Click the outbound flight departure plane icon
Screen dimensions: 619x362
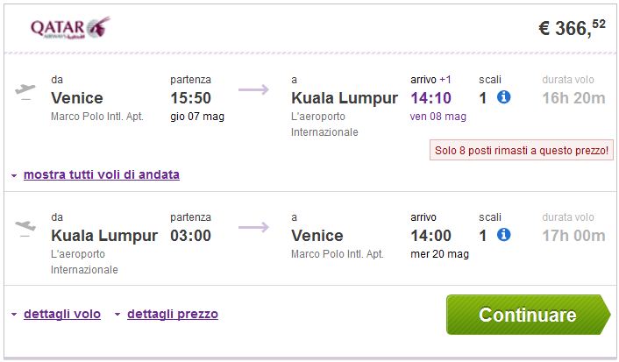[26, 90]
